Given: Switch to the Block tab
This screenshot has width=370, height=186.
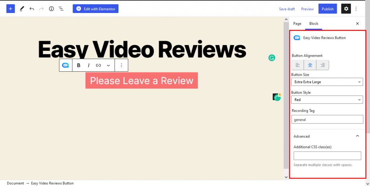Looking at the screenshot, I should [314, 23].
